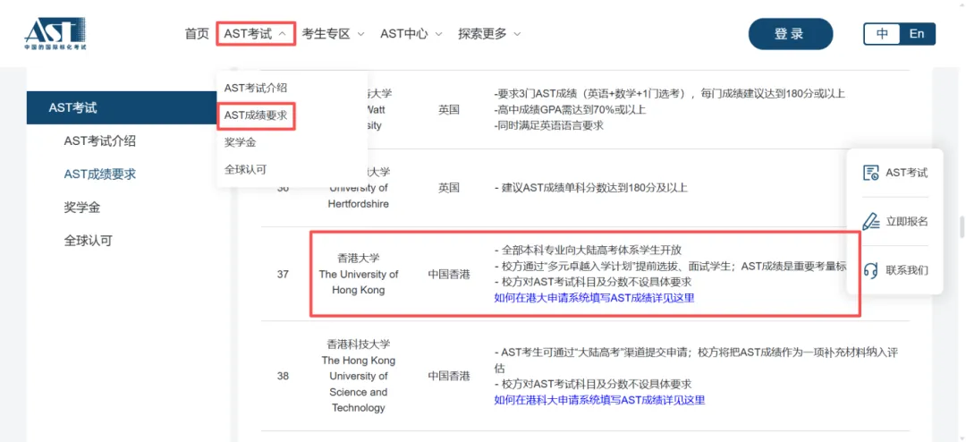
Task: Open 奖学金 in the left sidebar
Action: tap(82, 208)
